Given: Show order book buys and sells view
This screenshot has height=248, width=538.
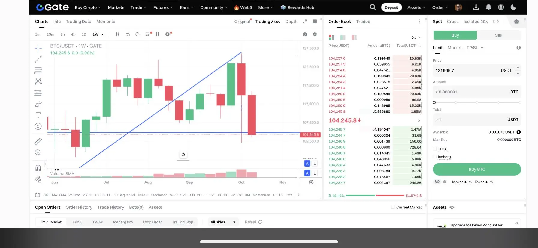Looking at the screenshot, I should coord(331,37).
